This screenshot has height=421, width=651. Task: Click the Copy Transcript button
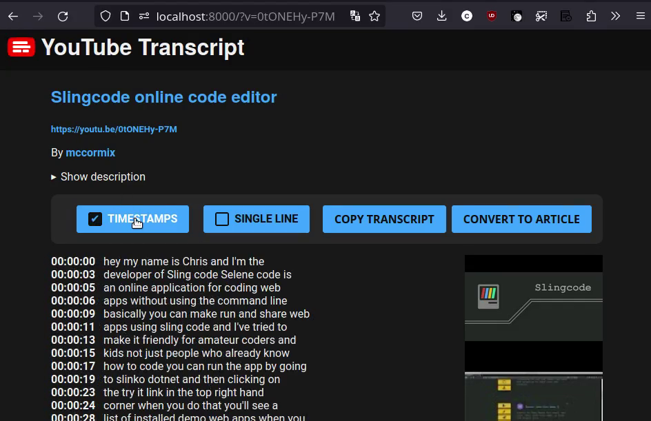point(384,219)
